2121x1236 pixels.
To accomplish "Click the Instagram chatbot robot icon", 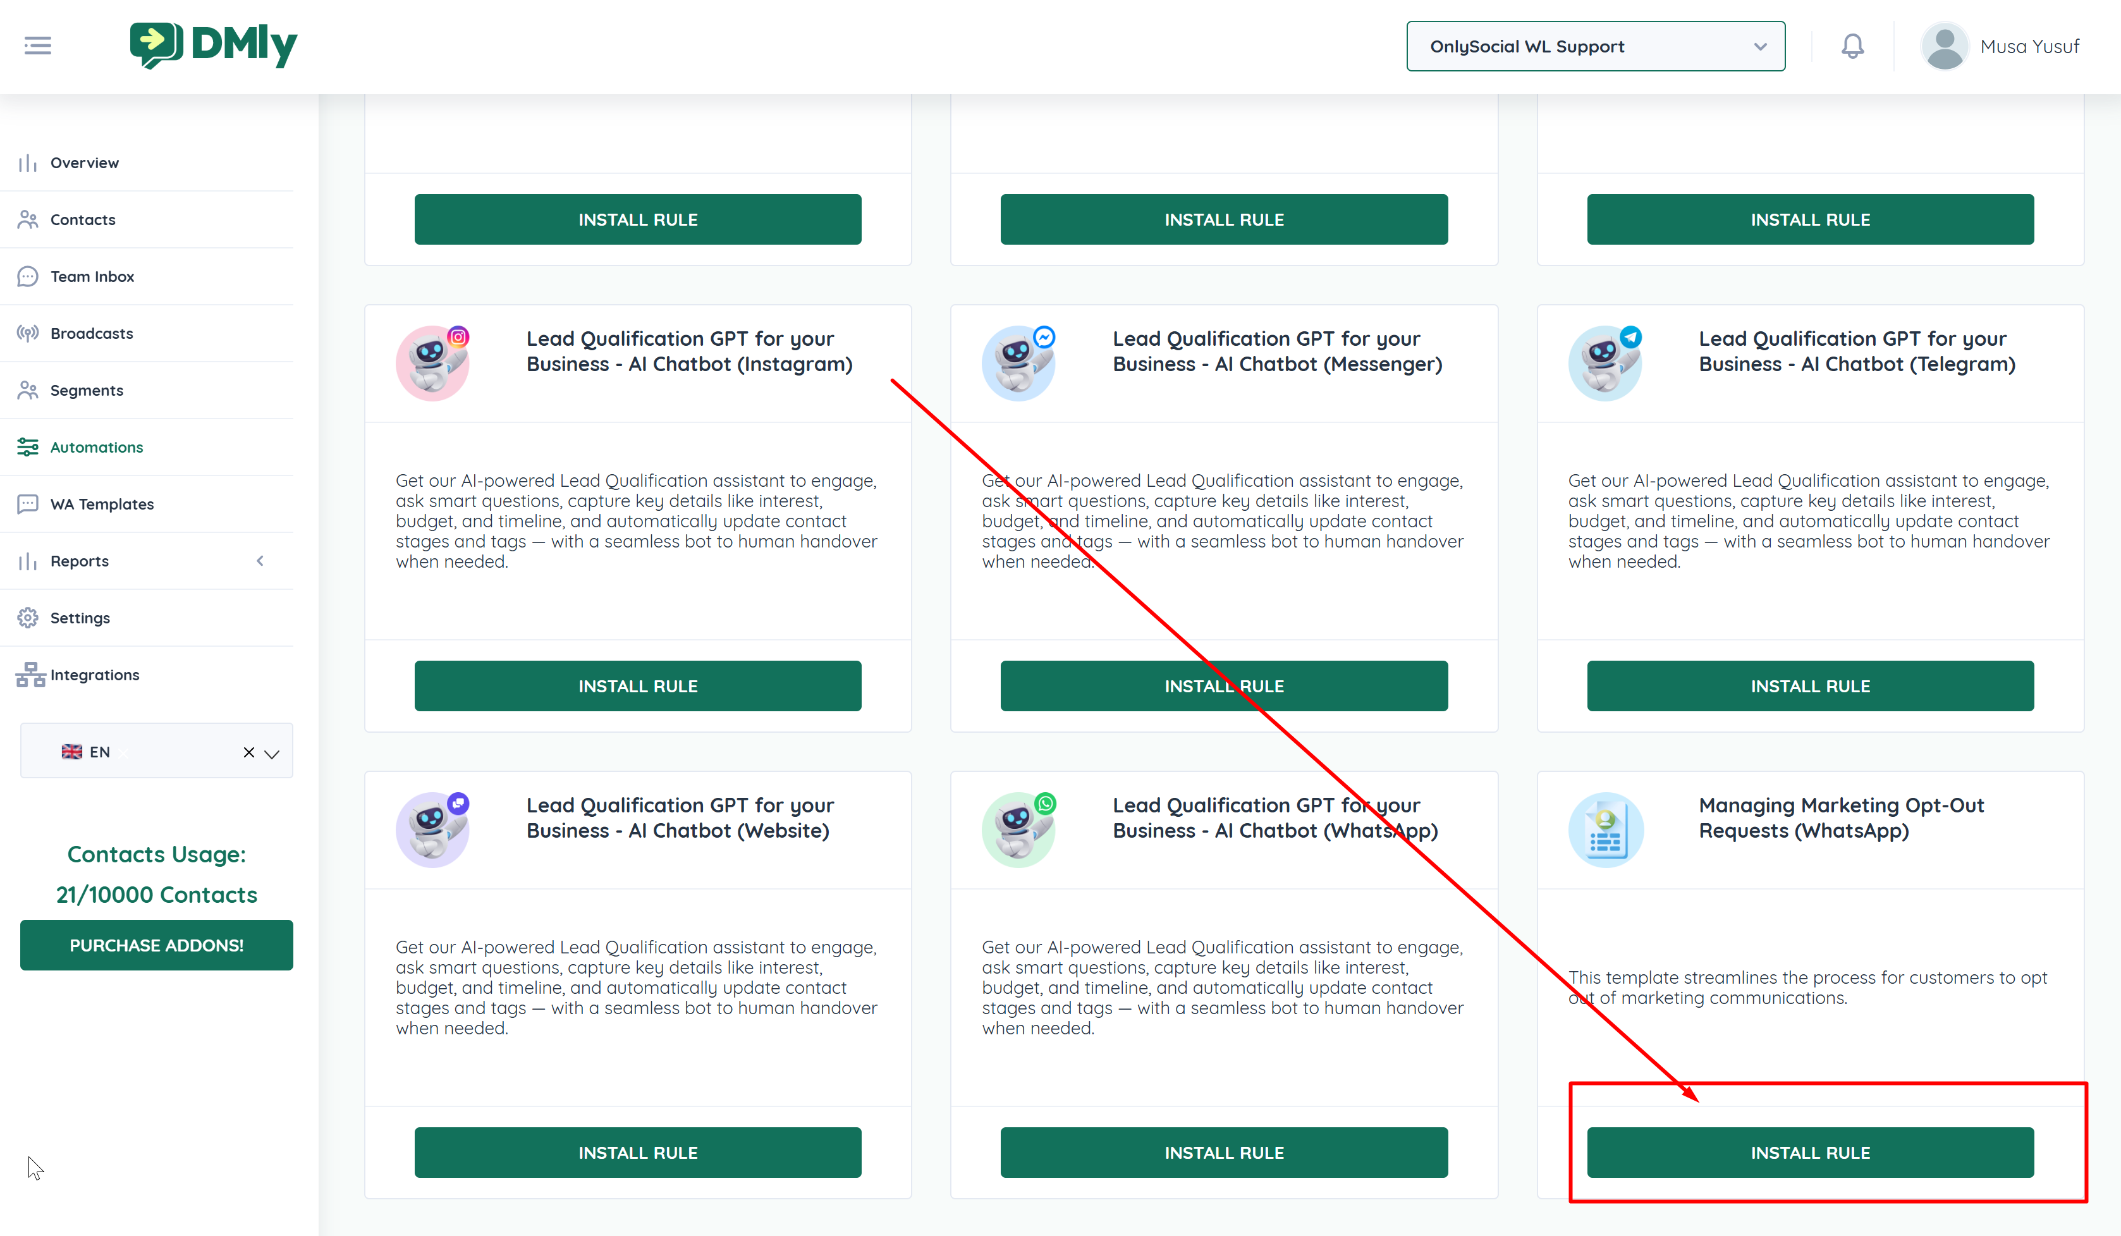I will 432,363.
